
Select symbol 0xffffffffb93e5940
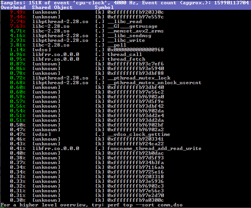[x=136, y=69]
